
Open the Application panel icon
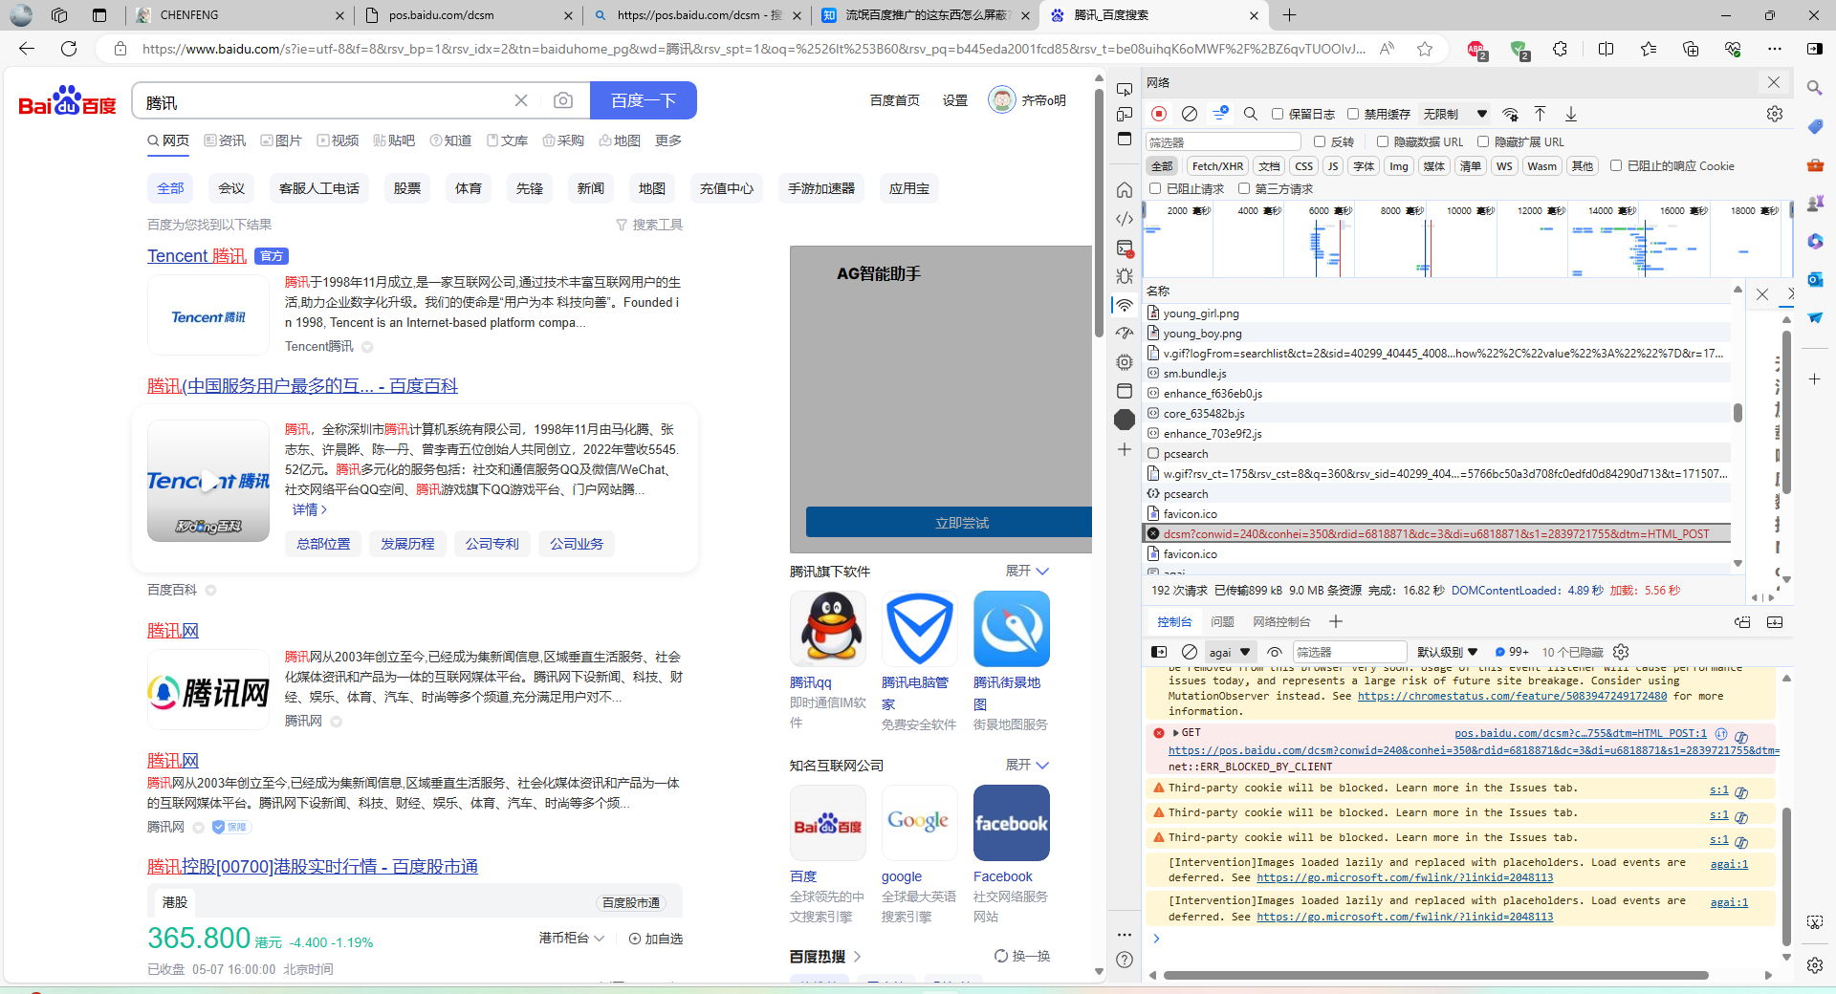(x=1125, y=391)
